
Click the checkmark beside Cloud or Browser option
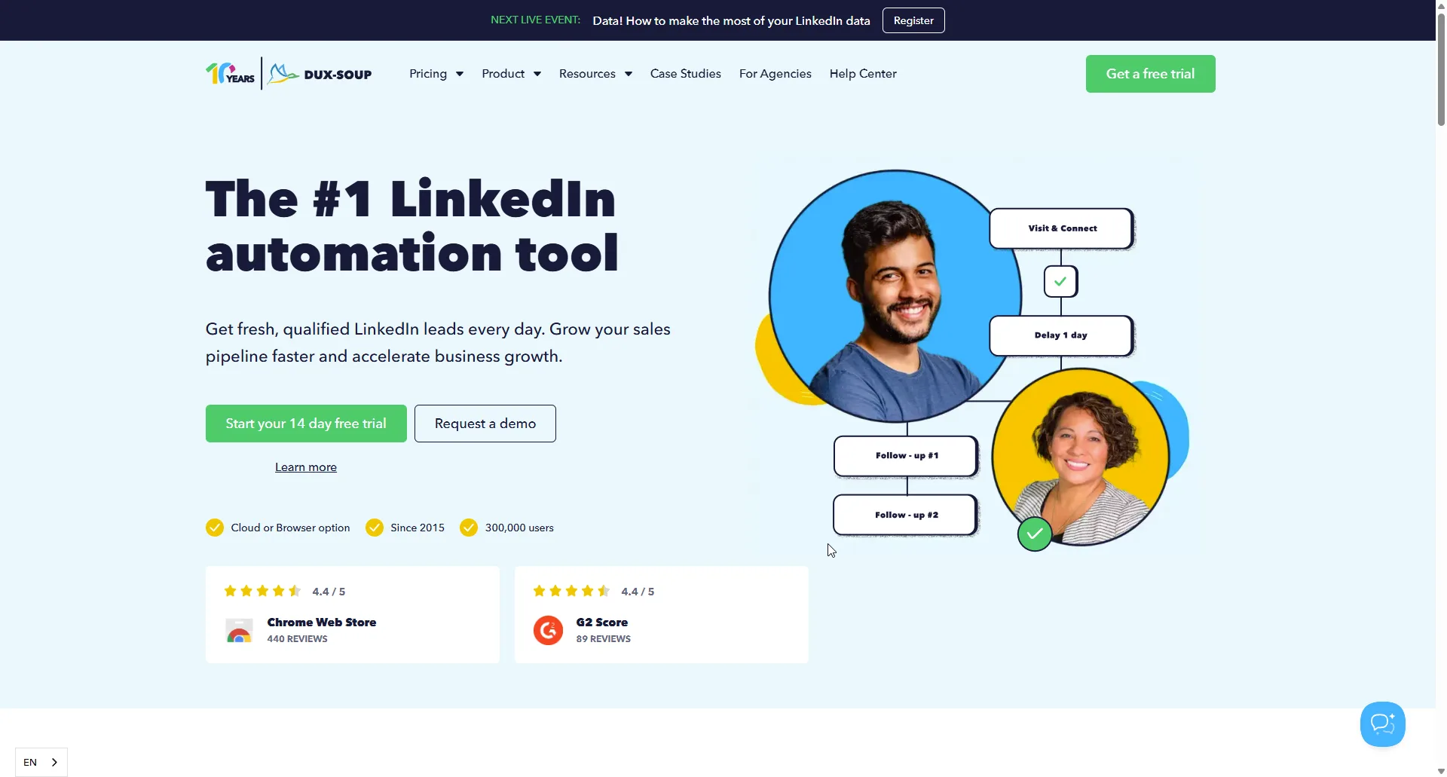click(x=215, y=528)
